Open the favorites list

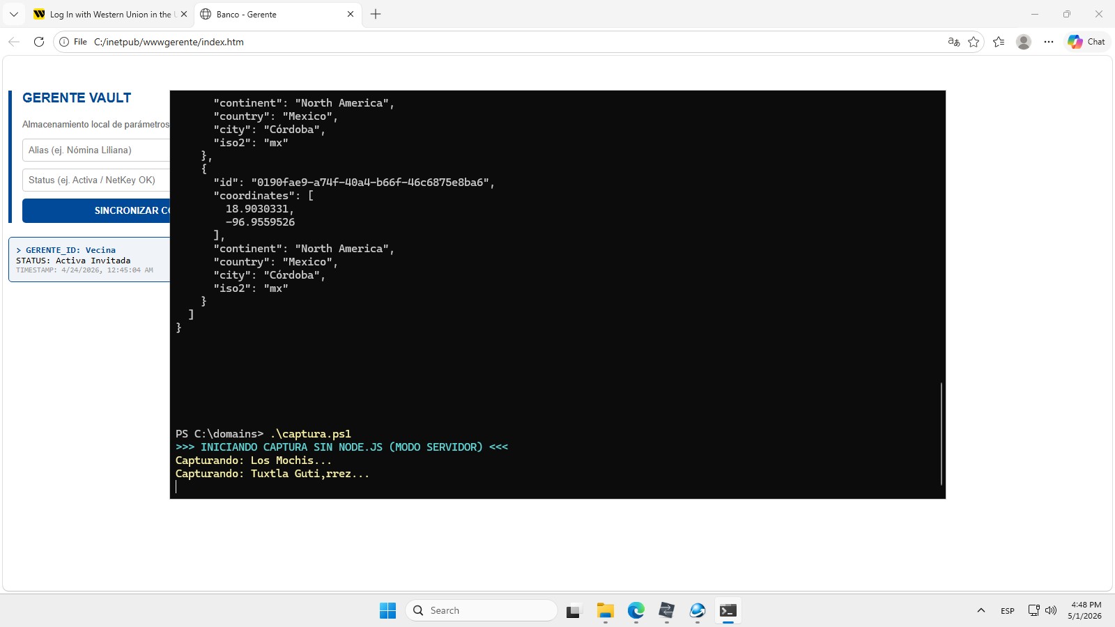click(x=999, y=42)
